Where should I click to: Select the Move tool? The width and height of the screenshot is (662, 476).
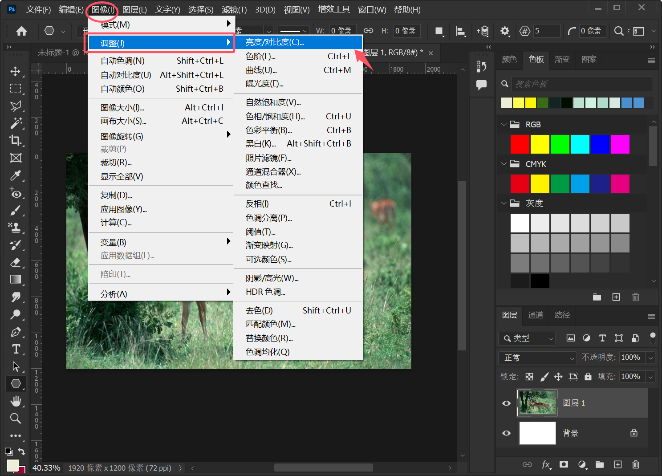(16, 71)
